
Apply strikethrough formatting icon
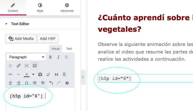[x=10, y=74]
